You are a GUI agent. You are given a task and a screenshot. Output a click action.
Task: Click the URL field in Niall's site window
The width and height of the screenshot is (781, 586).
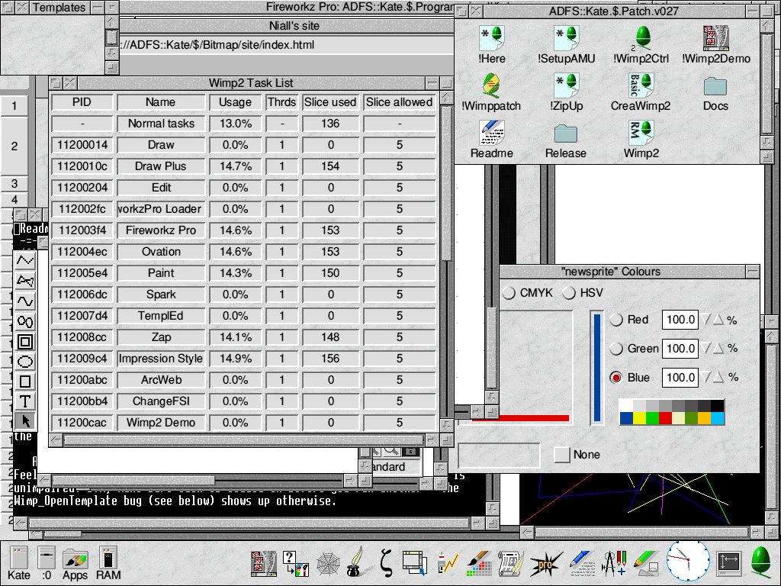pyautogui.click(x=285, y=45)
